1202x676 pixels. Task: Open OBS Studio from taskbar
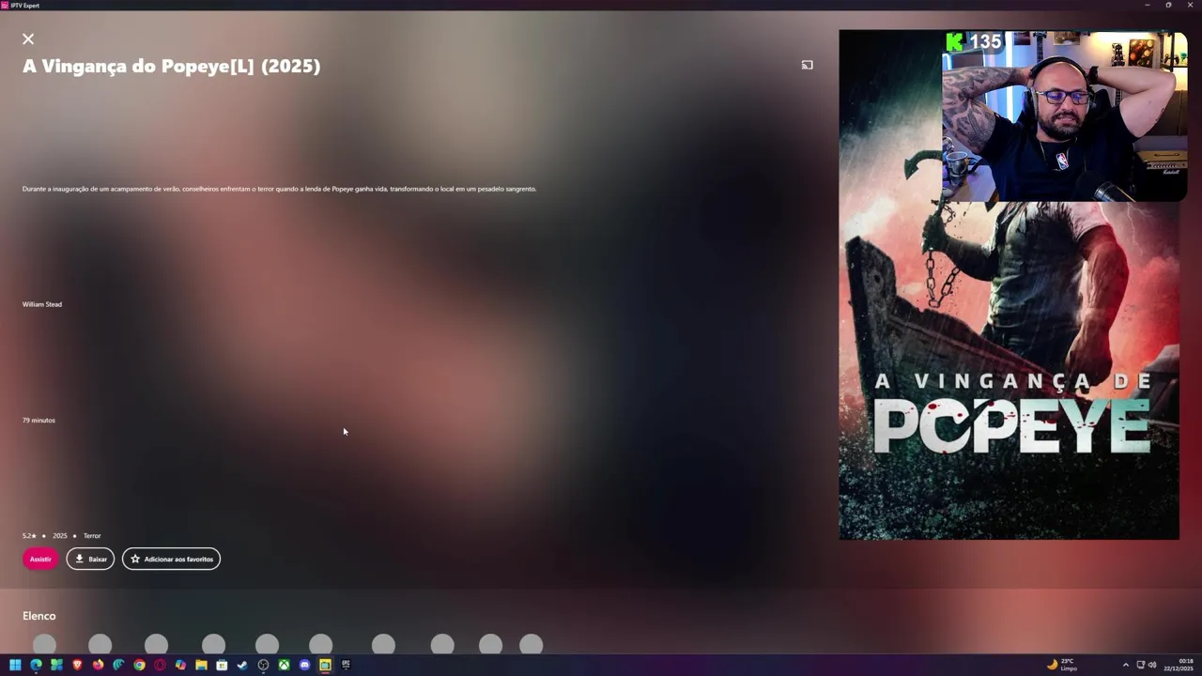263,665
